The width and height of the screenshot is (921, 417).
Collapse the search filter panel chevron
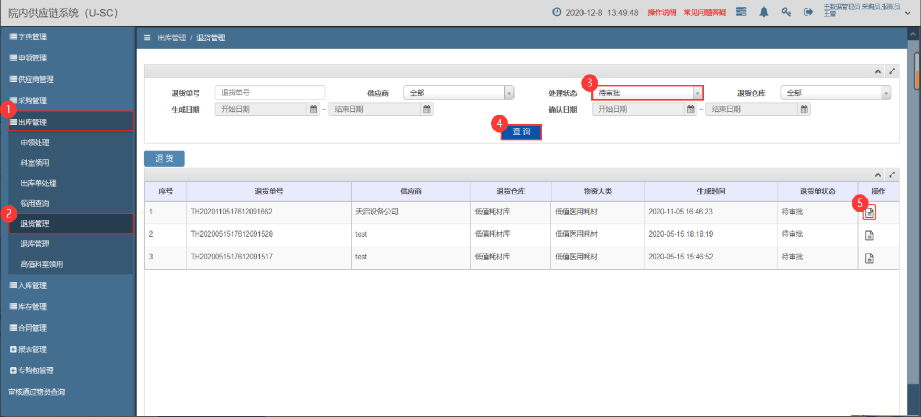(878, 72)
